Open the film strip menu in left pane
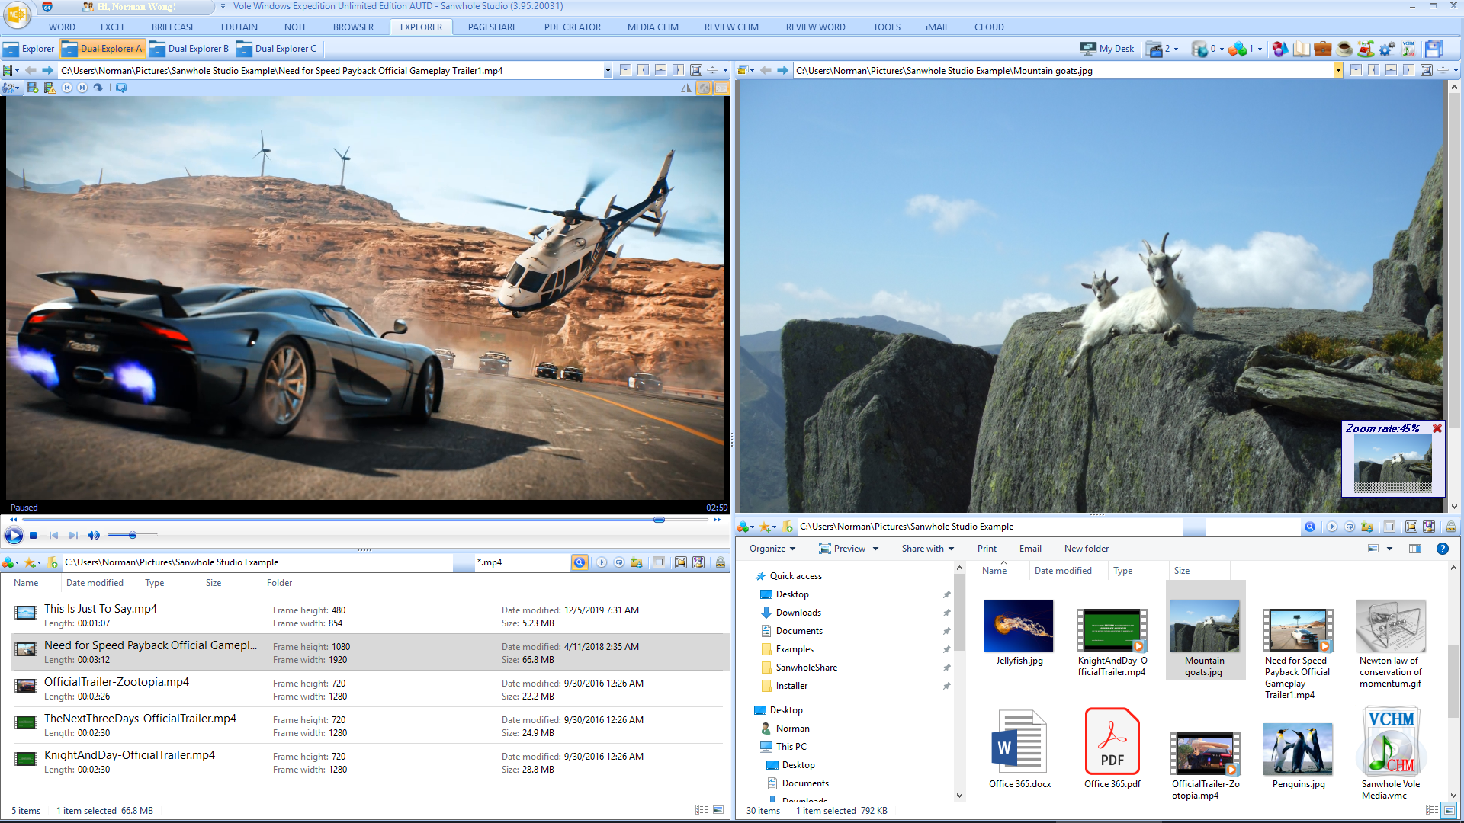Screen dimensions: 1464x823 [x=10, y=70]
